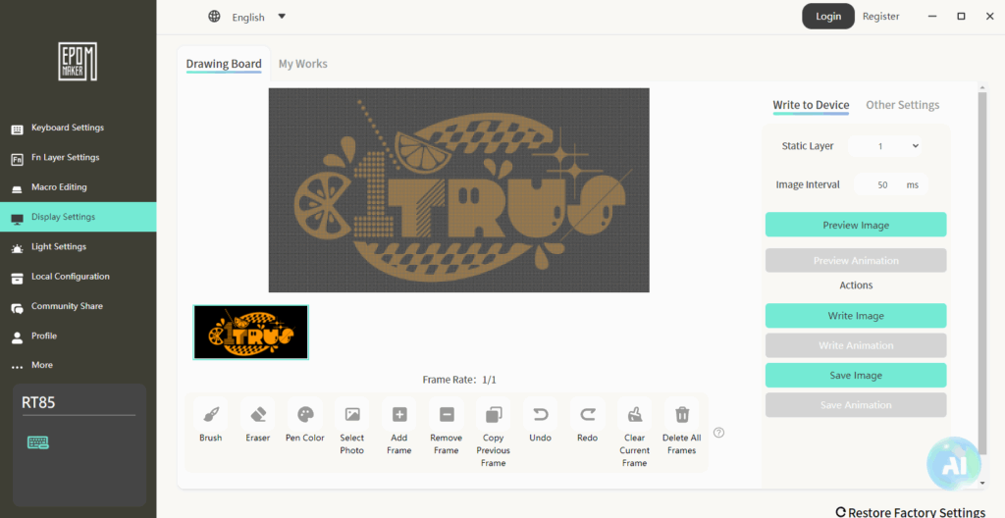The height and width of the screenshot is (518, 1005).
Task: Expand the Static Layer dropdown
Action: click(886, 146)
